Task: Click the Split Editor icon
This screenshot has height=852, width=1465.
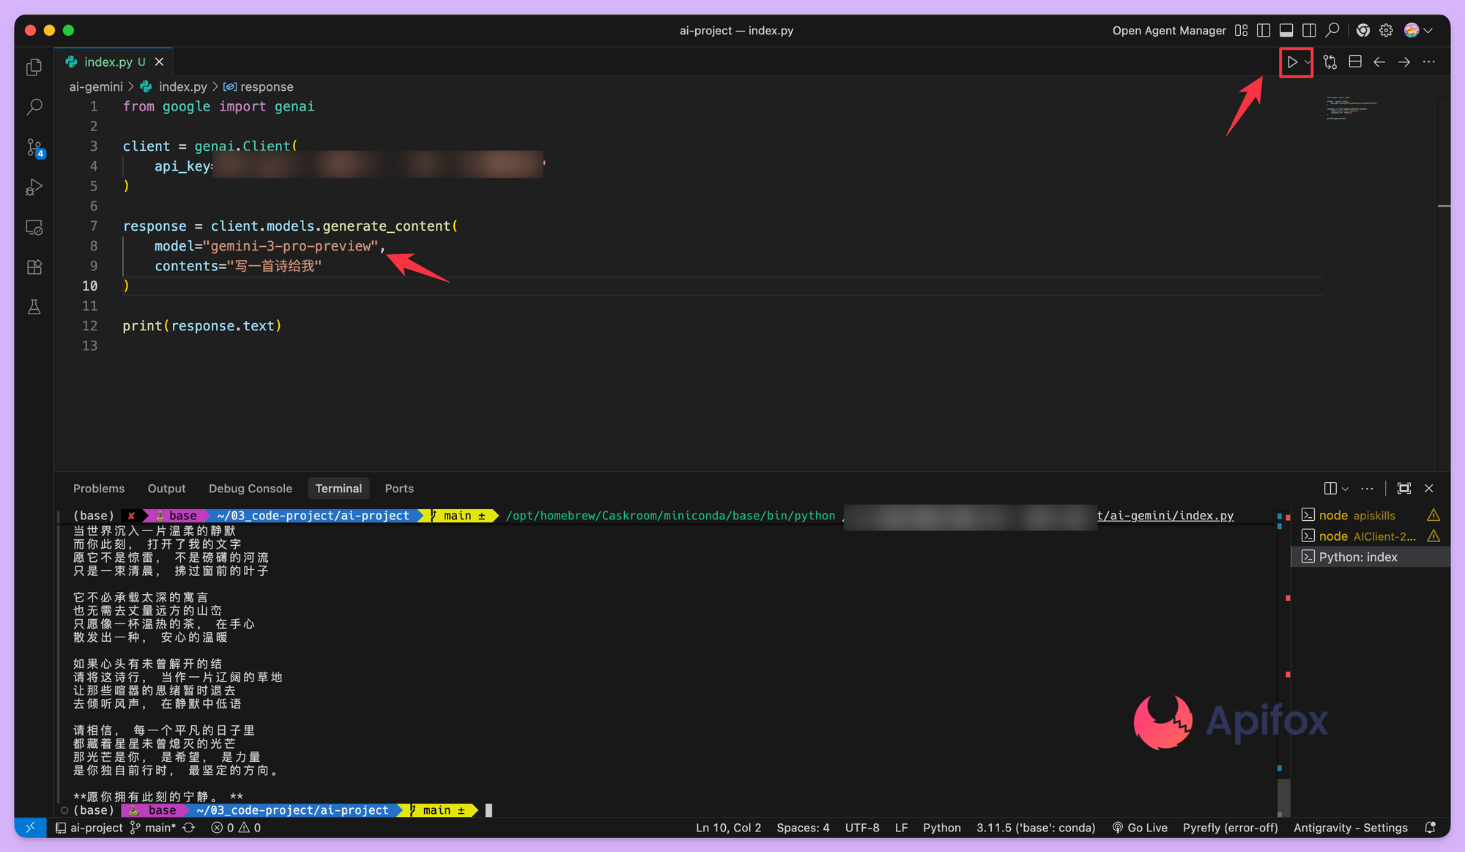Action: pyautogui.click(x=1355, y=62)
